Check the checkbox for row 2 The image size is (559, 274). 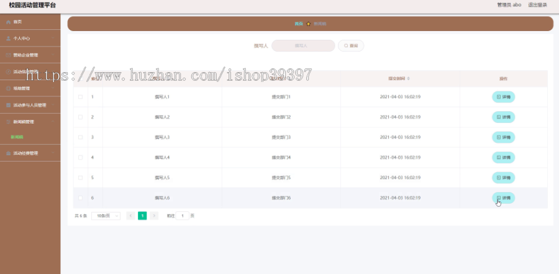tap(80, 117)
